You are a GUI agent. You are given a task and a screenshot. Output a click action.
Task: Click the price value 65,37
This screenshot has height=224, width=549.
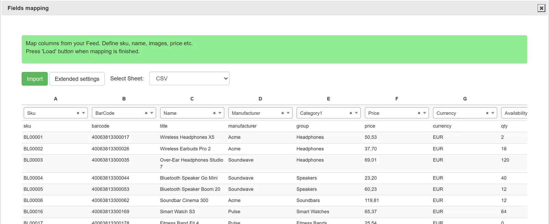371,212
